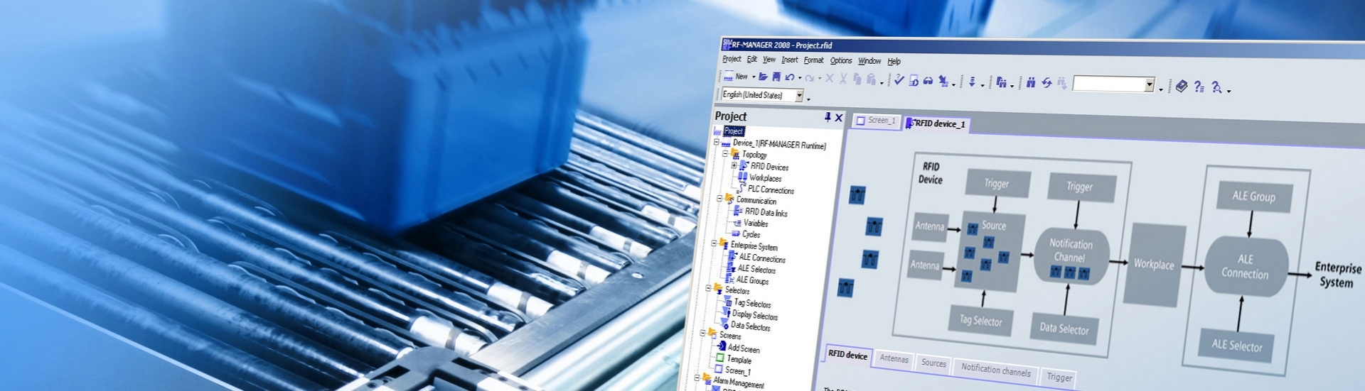Open the Insert menu
This screenshot has width=1365, height=391.
789,60
